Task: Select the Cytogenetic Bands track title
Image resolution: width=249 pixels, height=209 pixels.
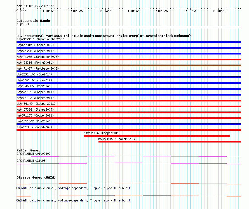Action: (x=33, y=21)
